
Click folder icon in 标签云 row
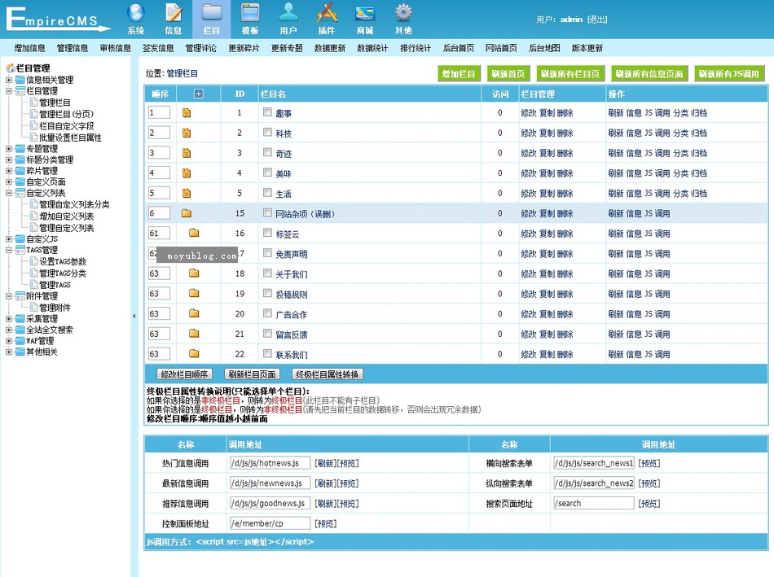coord(194,232)
